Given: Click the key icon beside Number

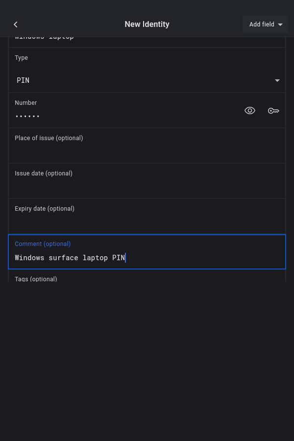Looking at the screenshot, I should [273, 111].
